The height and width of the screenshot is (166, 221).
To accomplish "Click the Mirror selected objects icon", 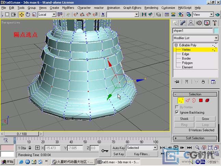I will 144,14.
